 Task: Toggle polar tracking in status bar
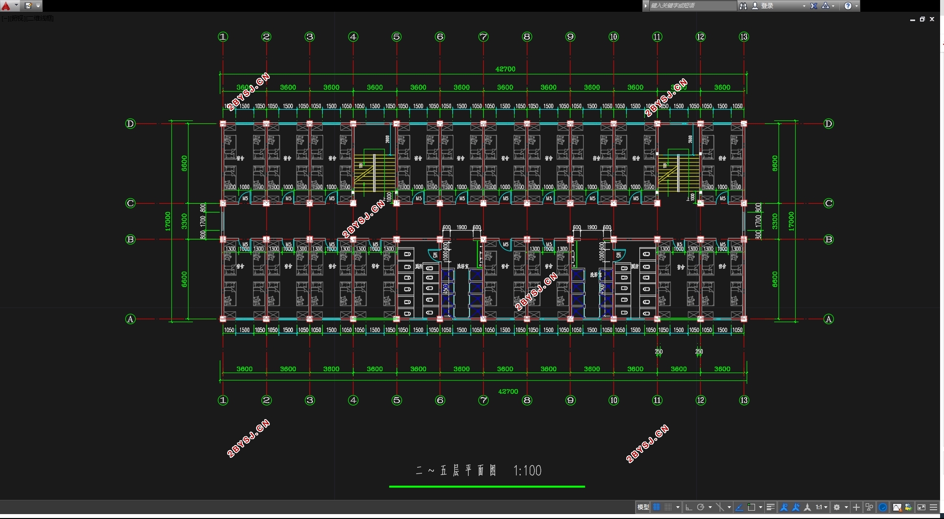tap(701, 507)
